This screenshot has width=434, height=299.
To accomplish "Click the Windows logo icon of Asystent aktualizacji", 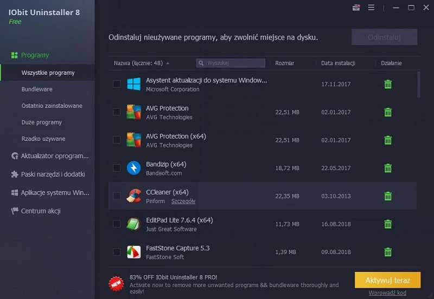I will coord(133,84).
